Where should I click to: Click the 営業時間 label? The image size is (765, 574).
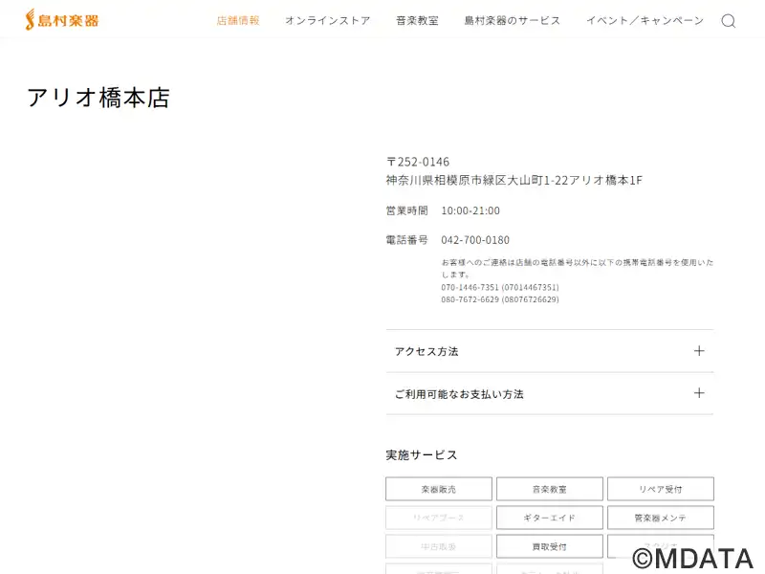pos(407,210)
